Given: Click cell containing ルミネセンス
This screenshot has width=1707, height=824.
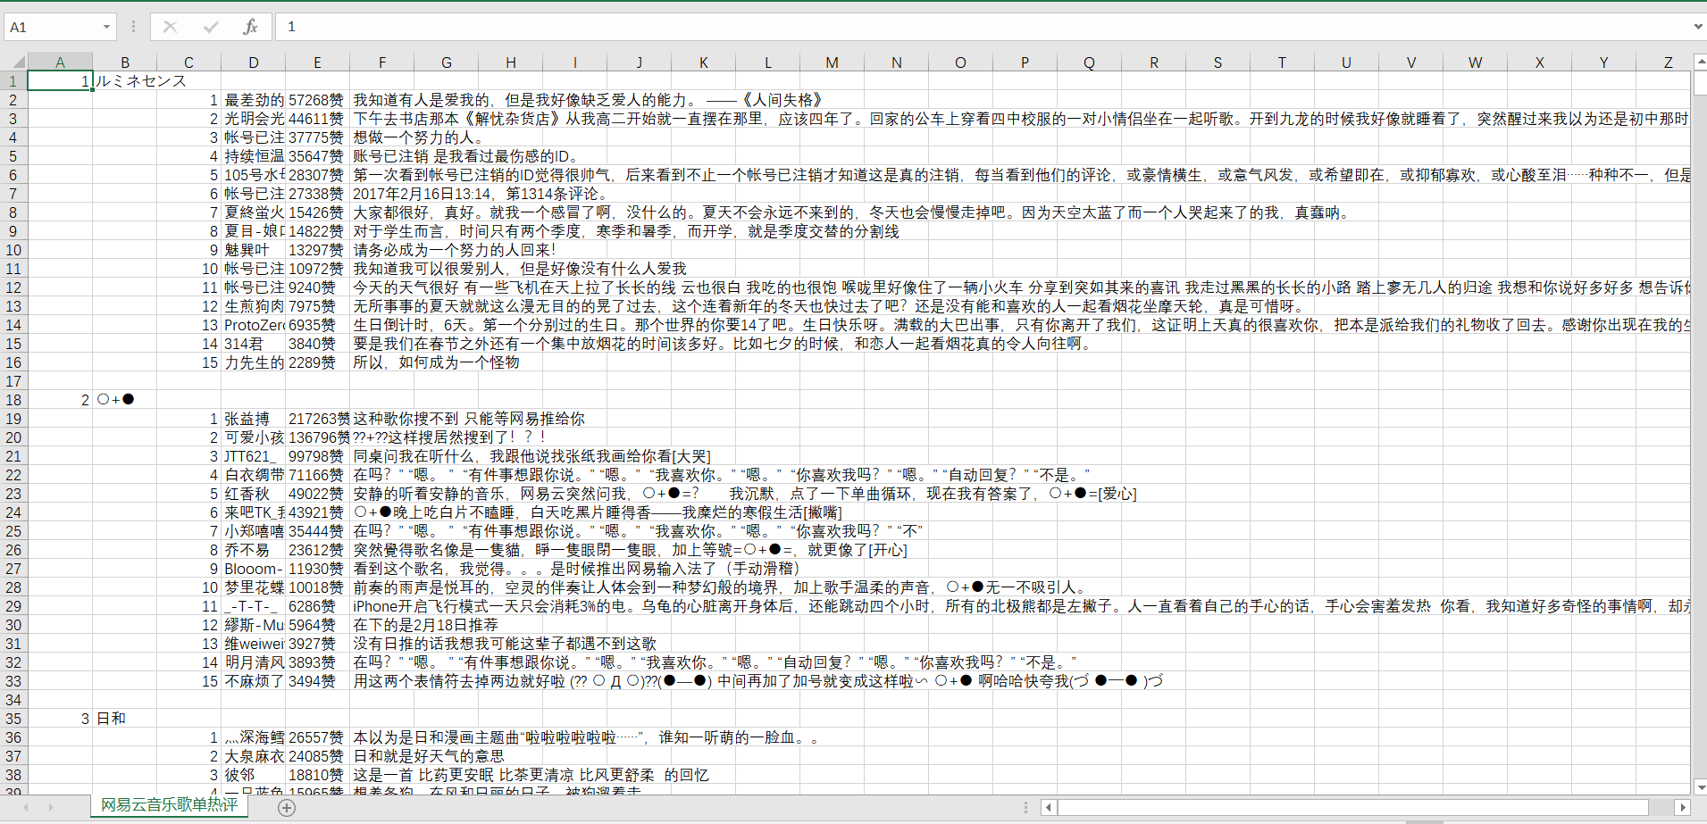Looking at the screenshot, I should pyautogui.click(x=125, y=81).
